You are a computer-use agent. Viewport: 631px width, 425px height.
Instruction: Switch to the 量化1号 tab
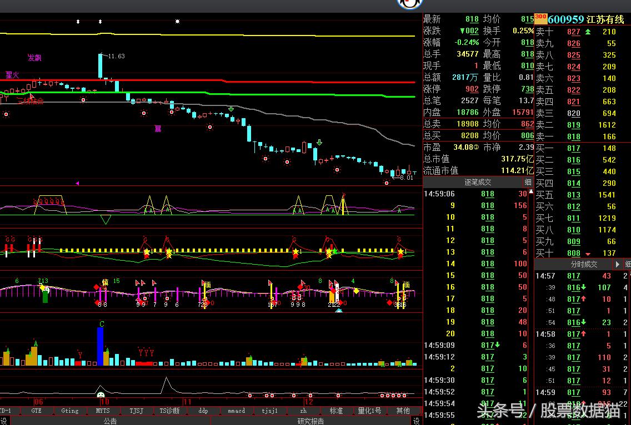click(369, 411)
